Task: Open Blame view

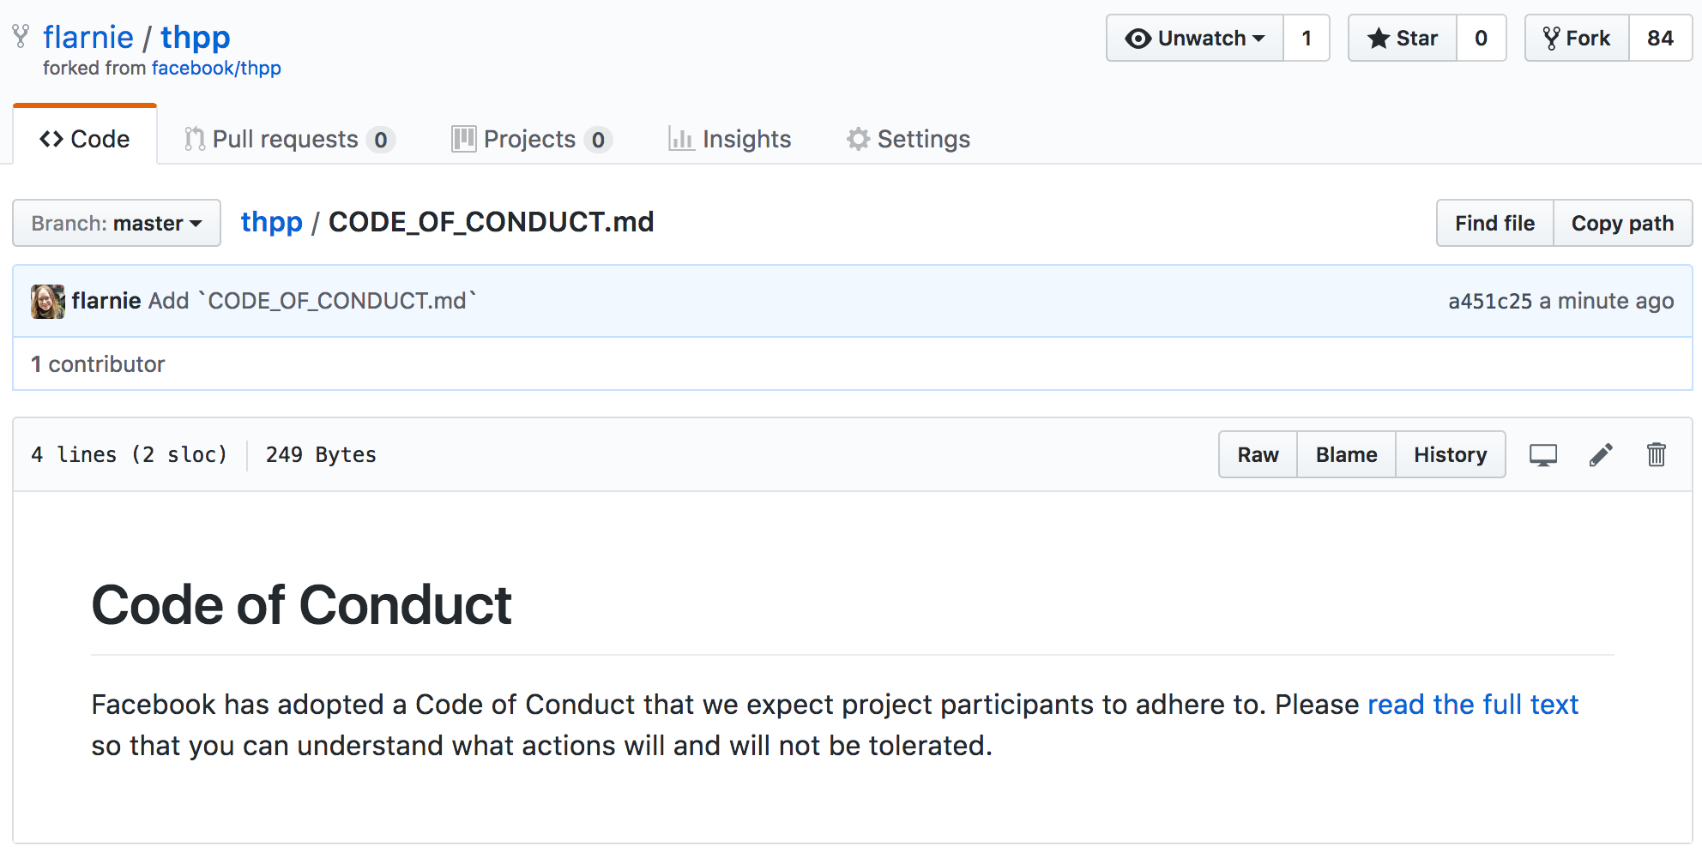Action: pos(1346,454)
